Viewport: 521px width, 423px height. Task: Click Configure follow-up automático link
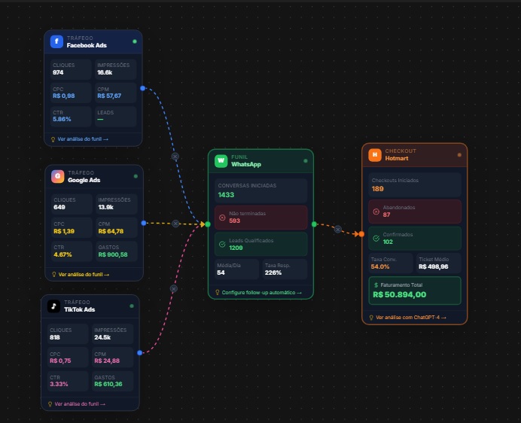coord(261,292)
